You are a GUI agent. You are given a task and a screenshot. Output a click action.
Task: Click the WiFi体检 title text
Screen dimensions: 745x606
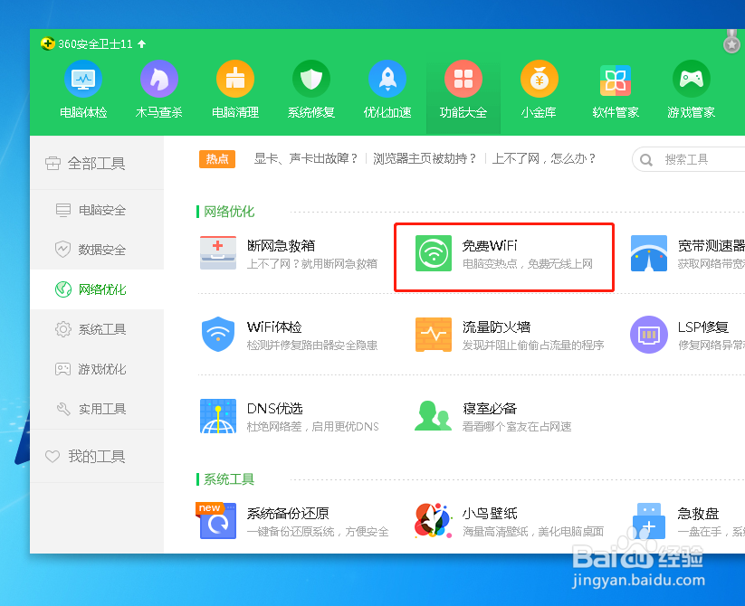pyautogui.click(x=274, y=327)
